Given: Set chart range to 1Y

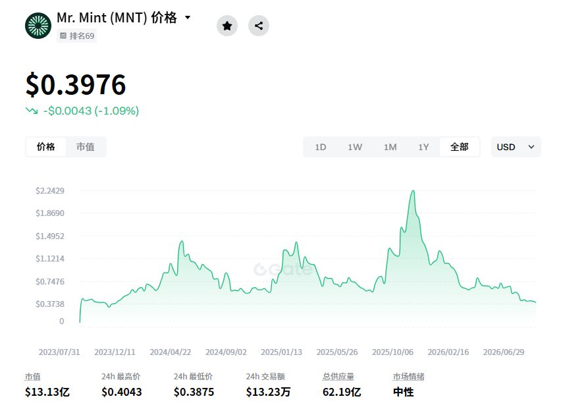Looking at the screenshot, I should (423, 147).
